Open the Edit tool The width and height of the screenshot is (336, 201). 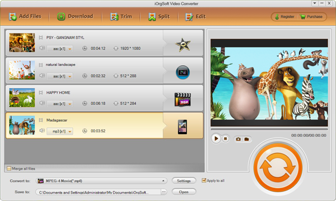pos(195,16)
